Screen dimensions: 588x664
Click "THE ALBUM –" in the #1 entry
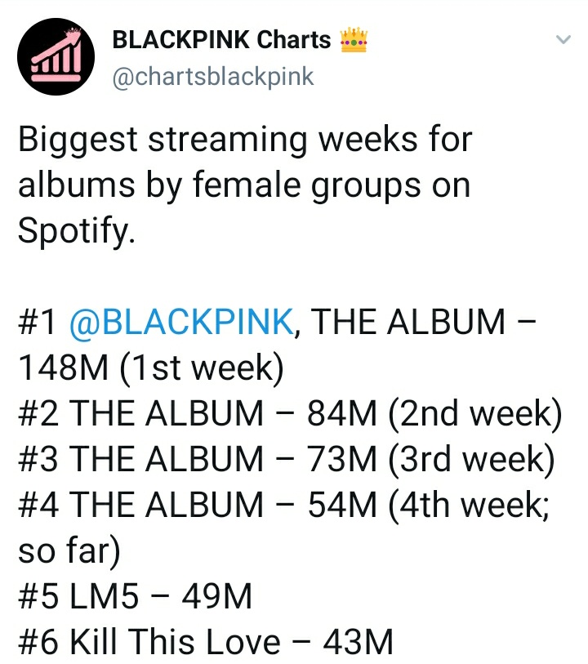tap(424, 322)
